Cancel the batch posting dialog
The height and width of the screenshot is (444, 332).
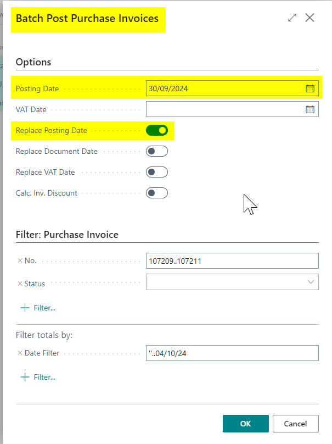(295, 424)
